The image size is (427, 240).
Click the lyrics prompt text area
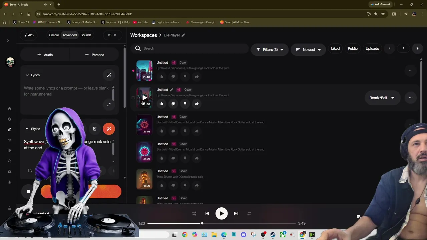pyautogui.click(x=66, y=91)
